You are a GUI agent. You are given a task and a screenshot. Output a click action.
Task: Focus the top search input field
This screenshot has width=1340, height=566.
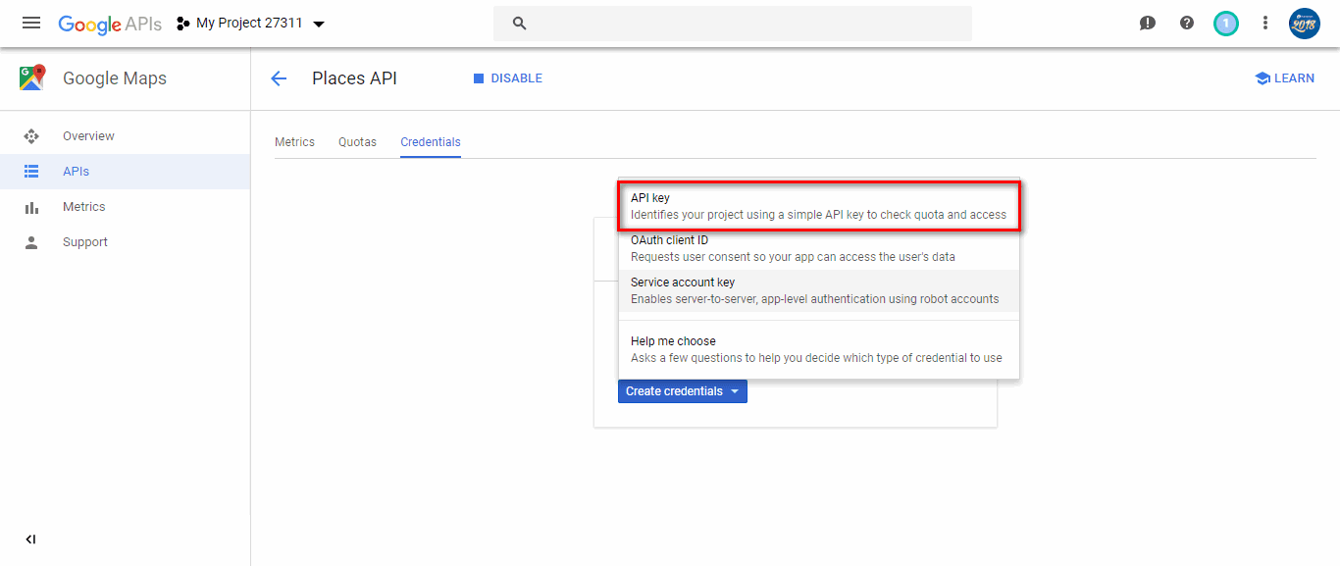[x=733, y=24]
